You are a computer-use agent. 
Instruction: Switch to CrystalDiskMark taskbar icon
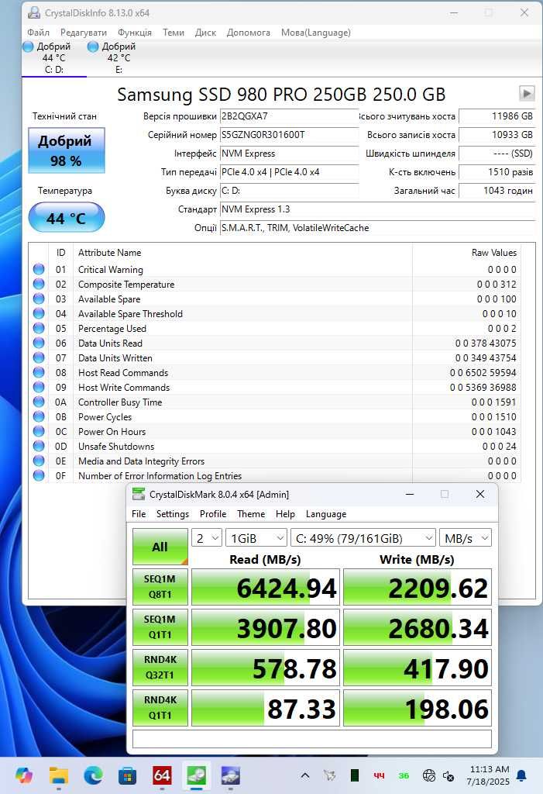[196, 775]
